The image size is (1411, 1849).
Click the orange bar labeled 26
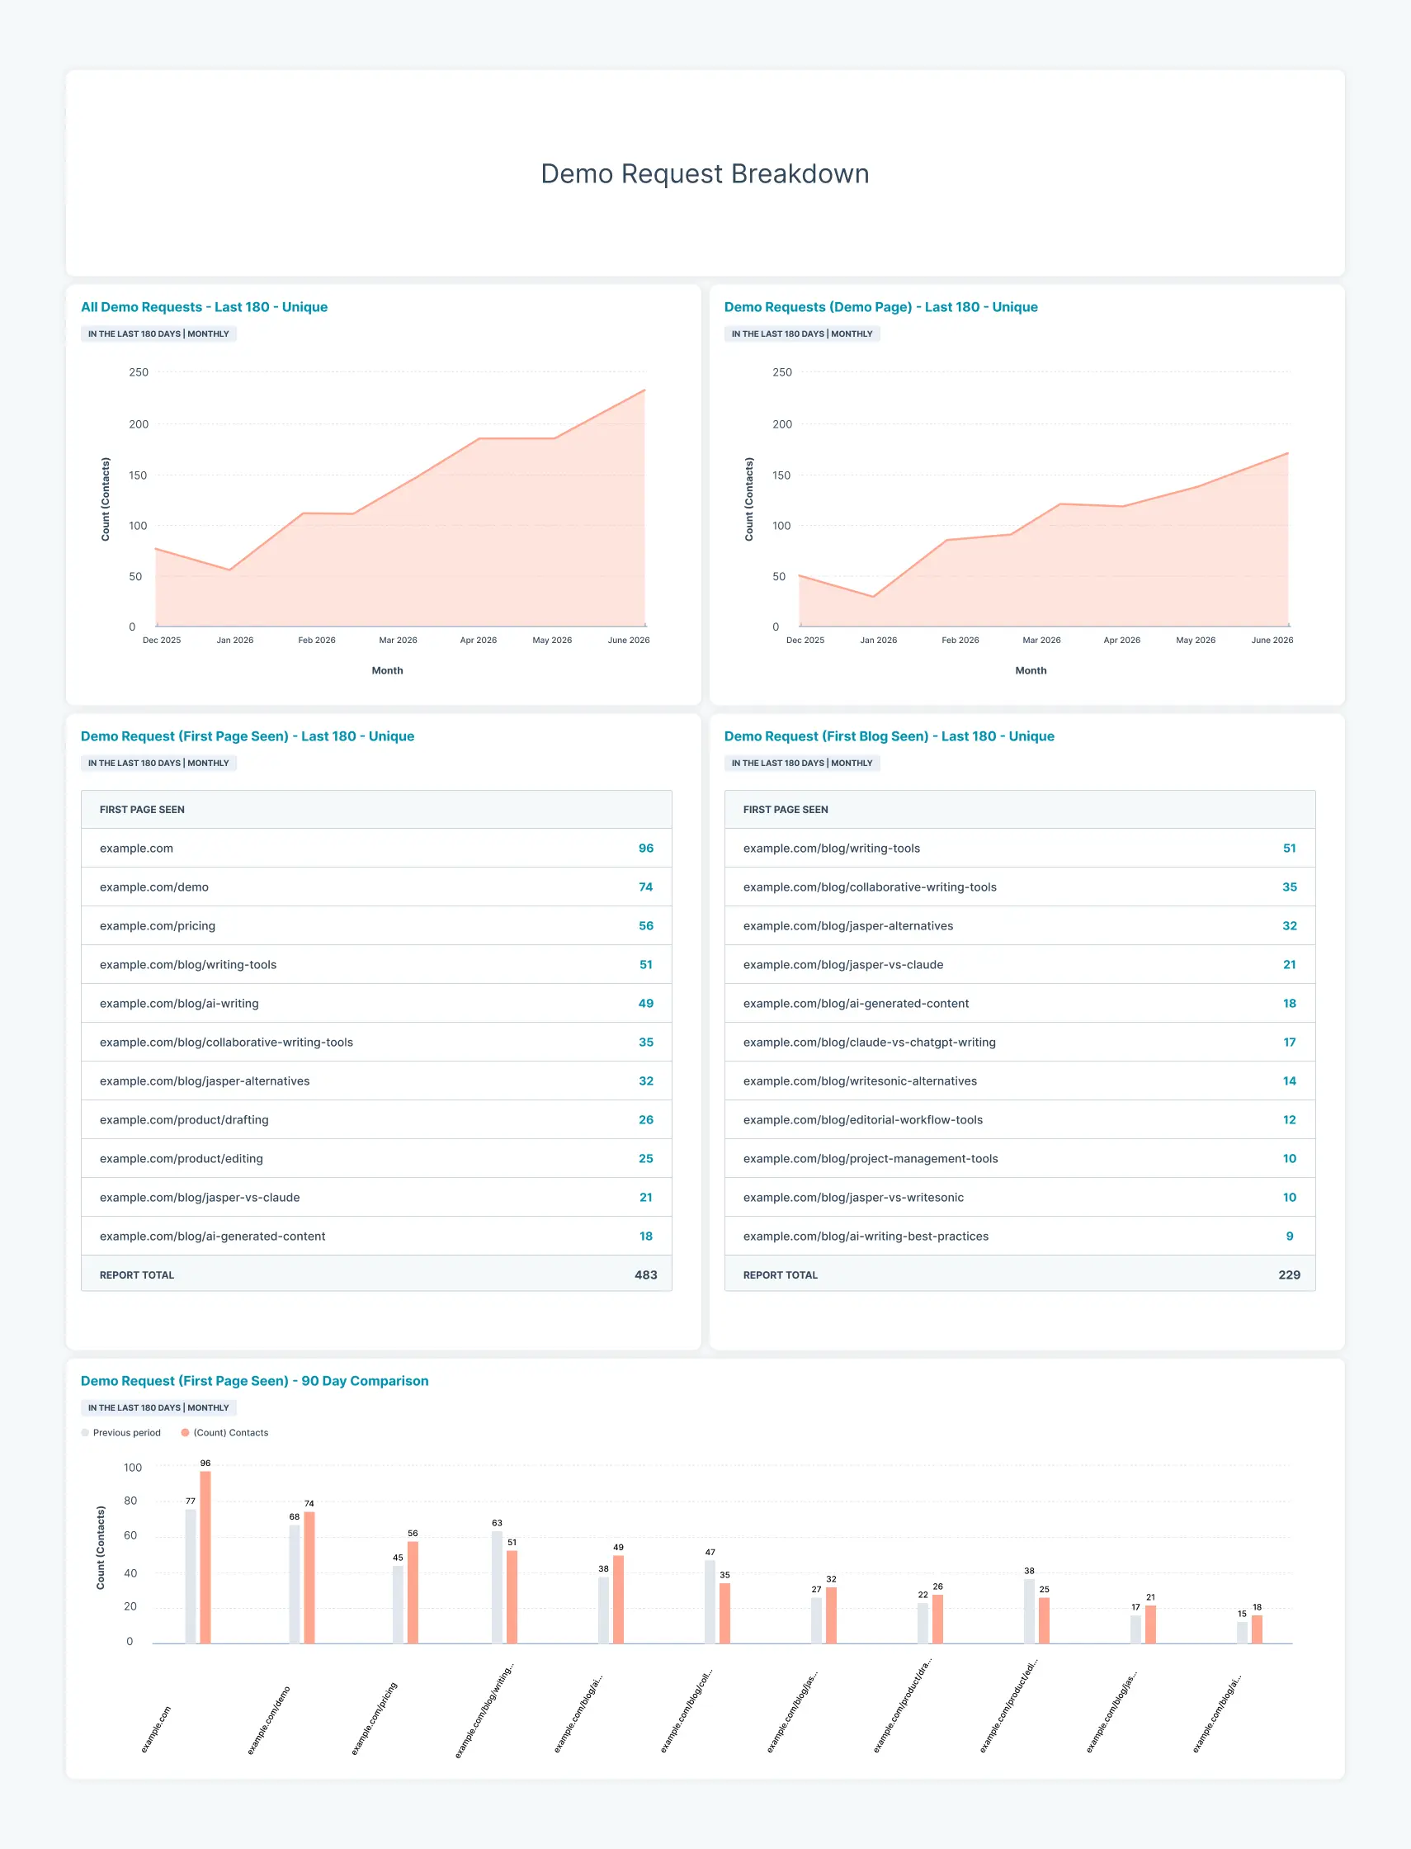pos(937,1619)
